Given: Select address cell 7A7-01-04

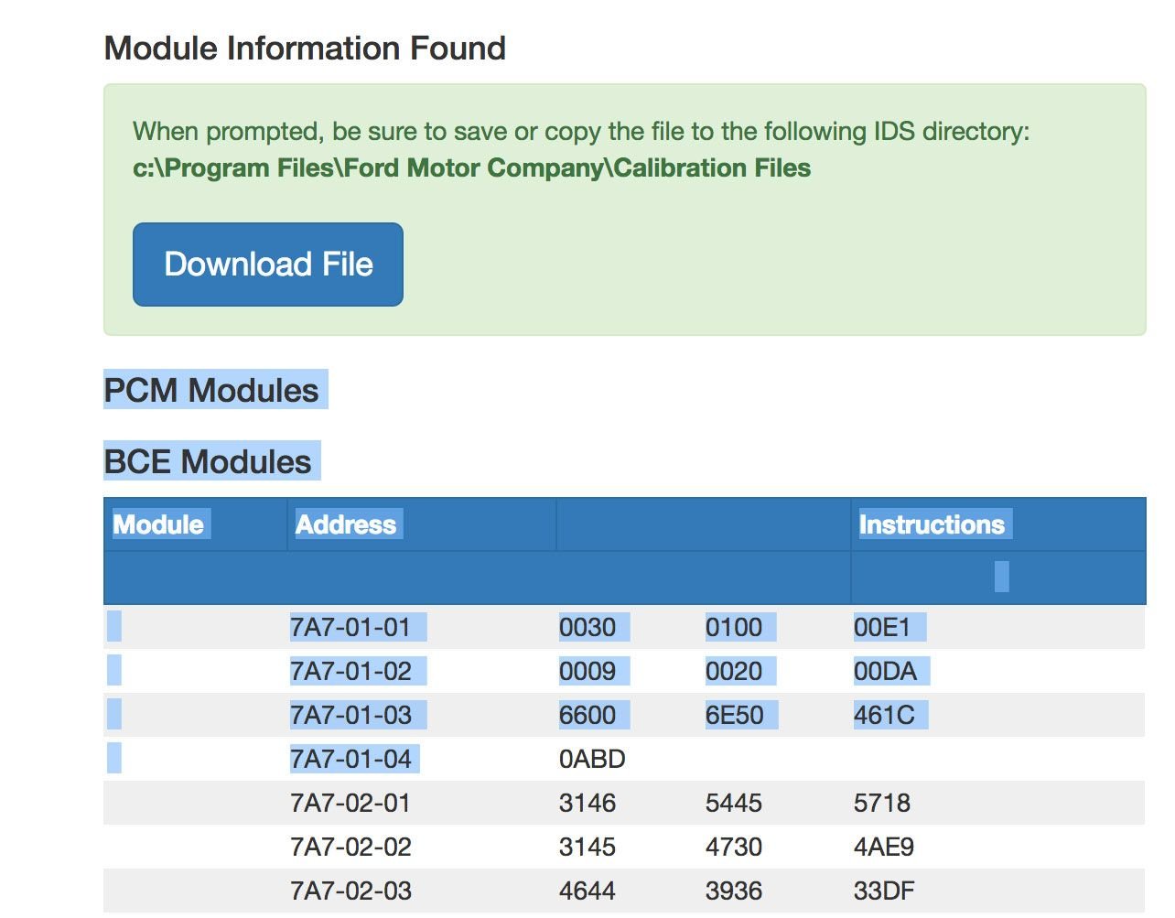Looking at the screenshot, I should tap(350, 760).
